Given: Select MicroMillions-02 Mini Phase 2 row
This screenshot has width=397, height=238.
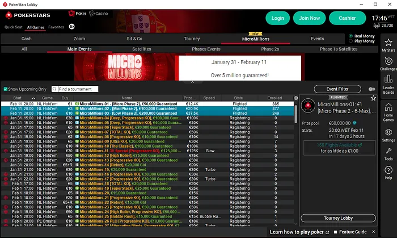Looking at the screenshot, I should (x=147, y=108).
